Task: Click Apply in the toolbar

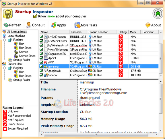Action: pyautogui.click(x=59, y=25)
